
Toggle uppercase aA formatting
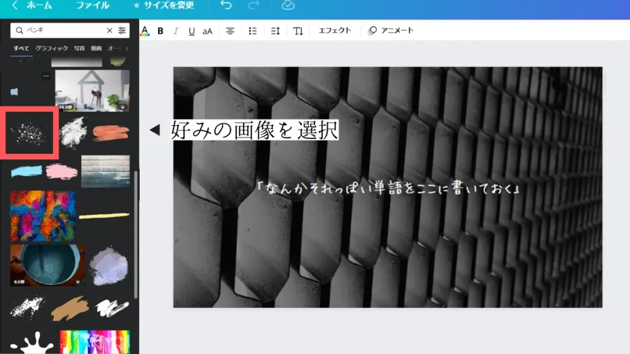point(207,31)
